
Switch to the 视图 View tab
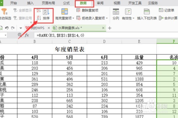(117, 3)
